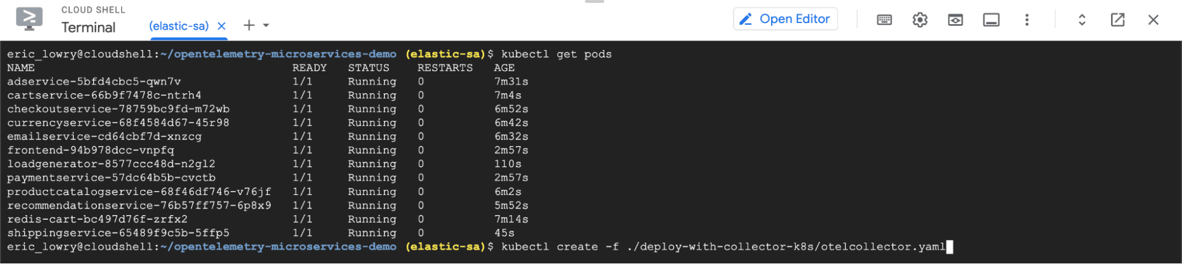Add a new terminal tab with plus

coord(249,25)
